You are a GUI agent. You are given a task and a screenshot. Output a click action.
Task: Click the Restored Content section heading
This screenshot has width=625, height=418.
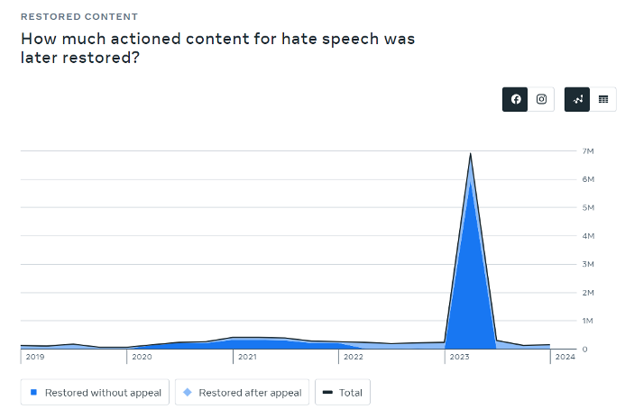coord(79,17)
